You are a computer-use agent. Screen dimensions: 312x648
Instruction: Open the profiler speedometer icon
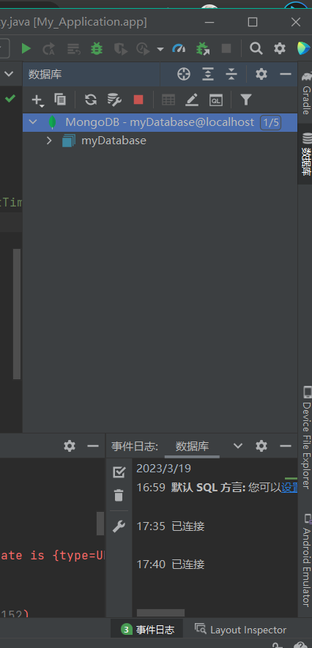(x=179, y=49)
